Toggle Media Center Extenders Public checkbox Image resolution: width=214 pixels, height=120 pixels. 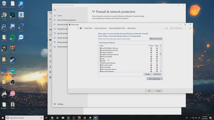point(157,63)
